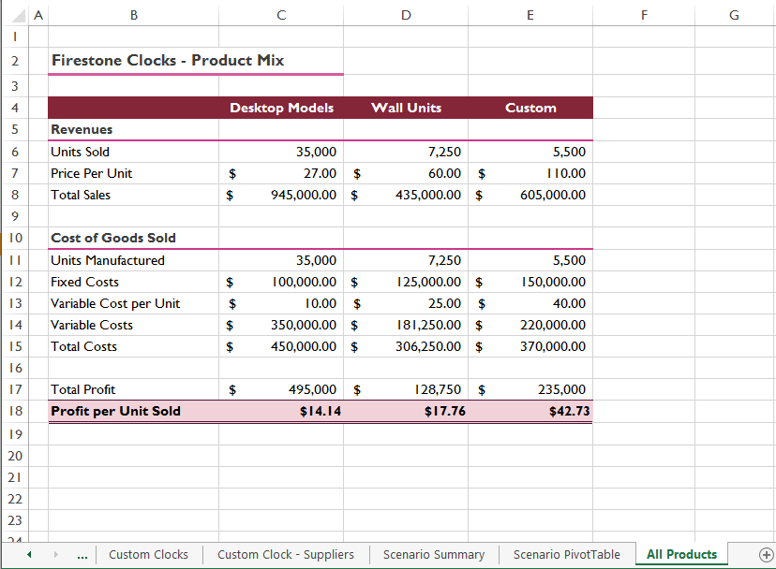Image resolution: width=776 pixels, height=569 pixels.
Task: Click the 435,000.00 total sales cell
Action: coord(406,195)
